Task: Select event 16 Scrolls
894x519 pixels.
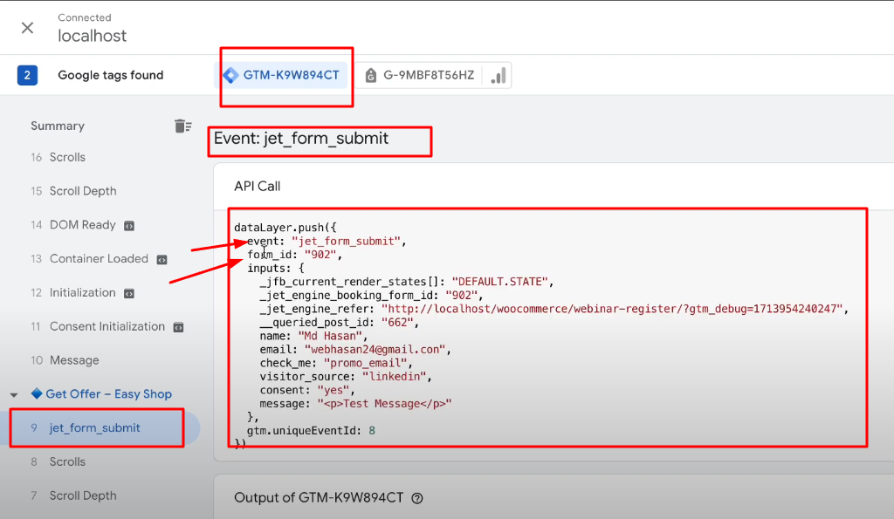Action: [58, 157]
